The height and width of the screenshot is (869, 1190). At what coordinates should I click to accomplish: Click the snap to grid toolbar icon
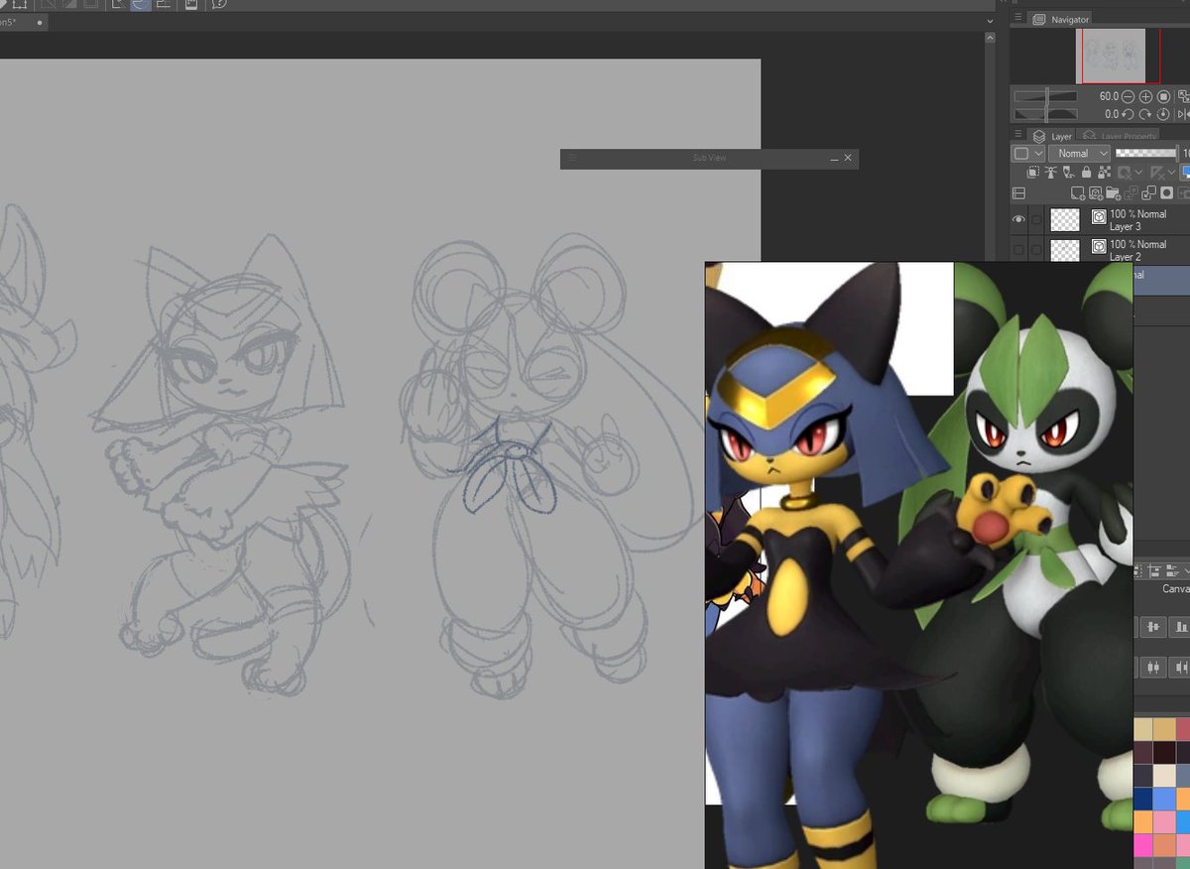[164, 4]
